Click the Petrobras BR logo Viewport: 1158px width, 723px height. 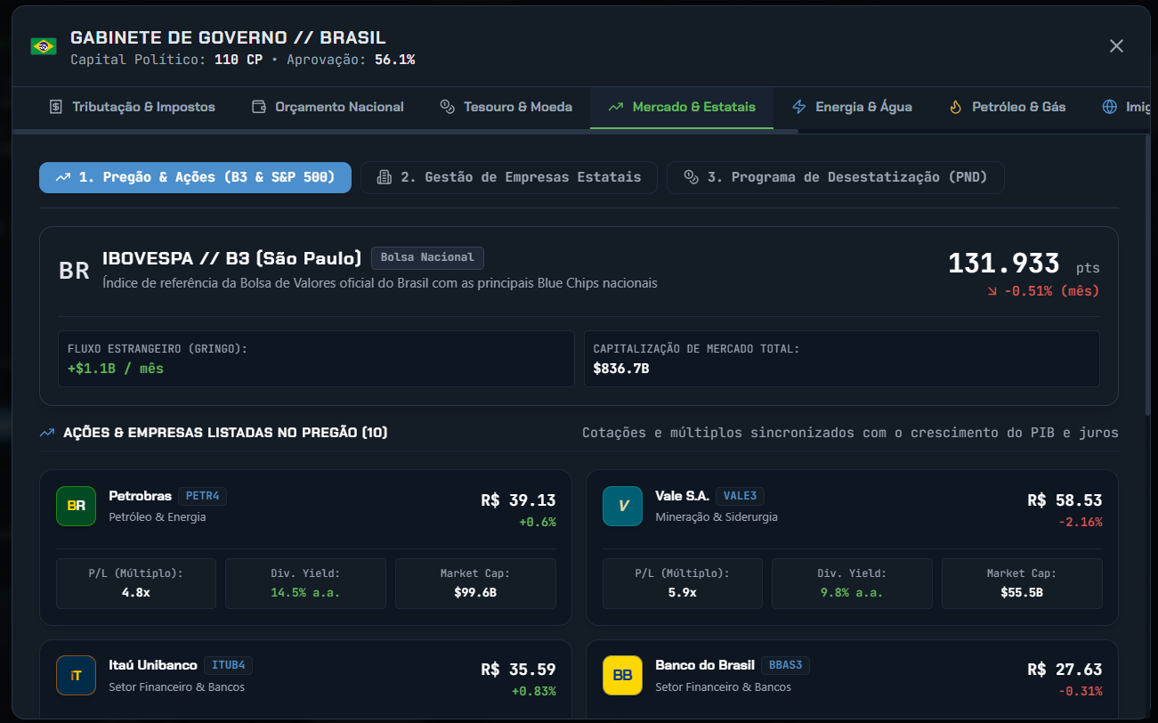pyautogui.click(x=76, y=506)
